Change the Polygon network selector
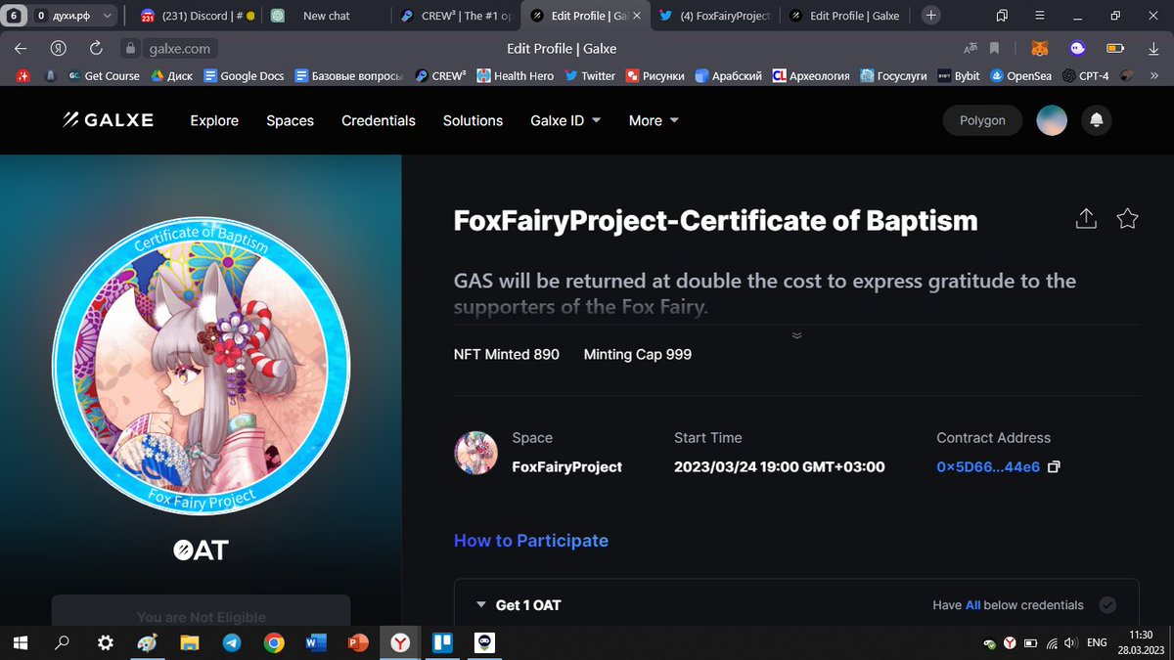Image resolution: width=1174 pixels, height=660 pixels. coord(982,120)
